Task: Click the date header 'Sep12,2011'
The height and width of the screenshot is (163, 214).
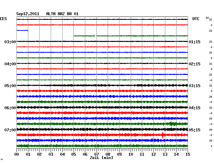Action: (28, 14)
